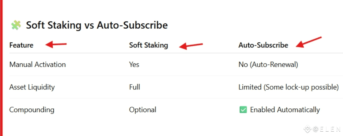The image size is (343, 136).
Task: Select the Auto-Subscribe column header
Action: coord(263,45)
